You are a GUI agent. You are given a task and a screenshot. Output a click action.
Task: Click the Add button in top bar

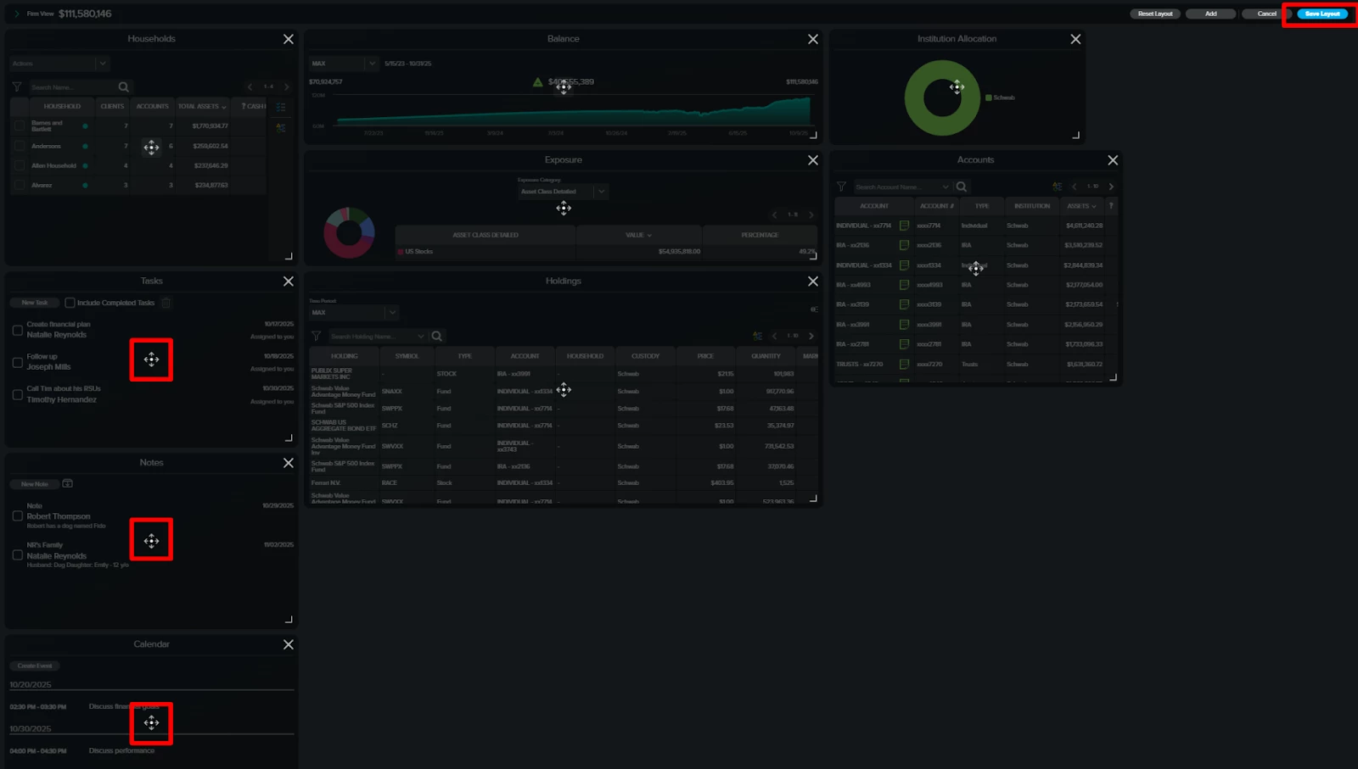[x=1210, y=14]
